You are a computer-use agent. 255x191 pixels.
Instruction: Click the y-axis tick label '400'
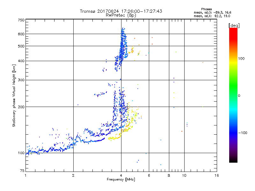[21, 61]
